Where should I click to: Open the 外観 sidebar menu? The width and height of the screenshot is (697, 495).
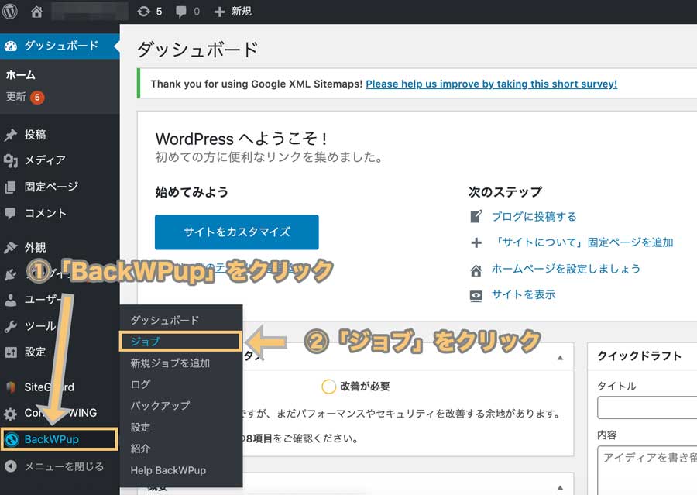[x=35, y=247]
